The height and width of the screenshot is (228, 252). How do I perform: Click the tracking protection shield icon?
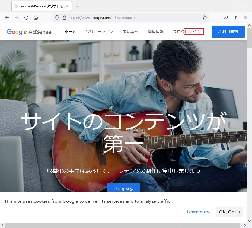click(57, 17)
